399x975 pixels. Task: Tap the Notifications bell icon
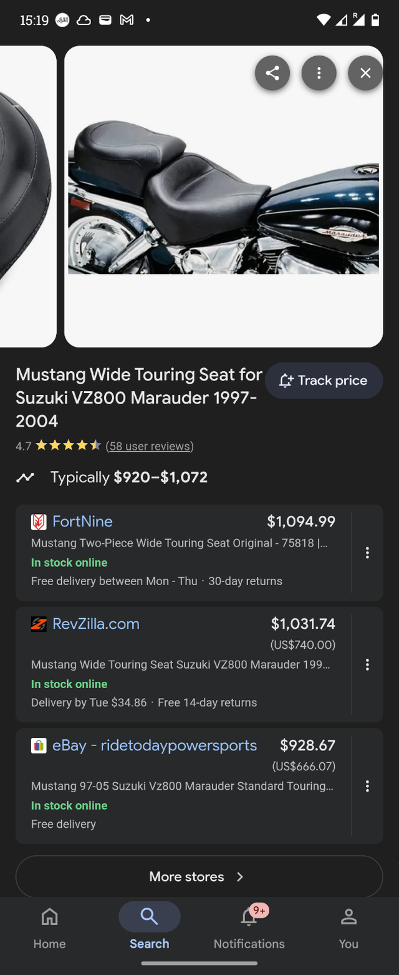click(x=249, y=917)
